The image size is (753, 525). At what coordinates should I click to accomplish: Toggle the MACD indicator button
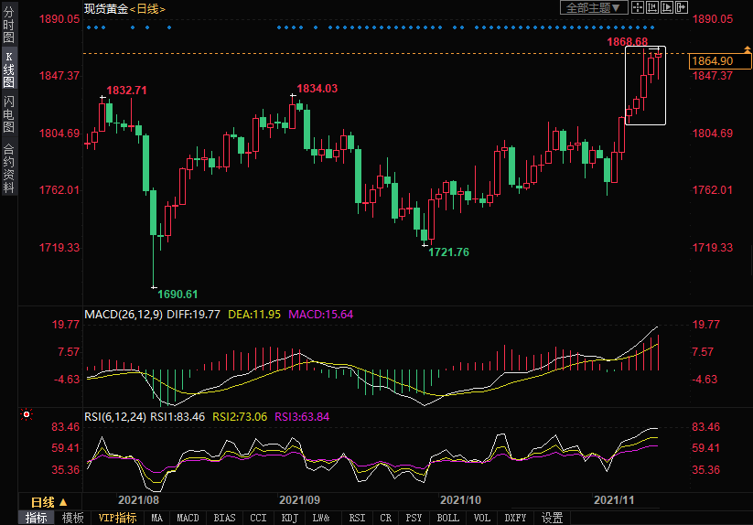tap(188, 518)
